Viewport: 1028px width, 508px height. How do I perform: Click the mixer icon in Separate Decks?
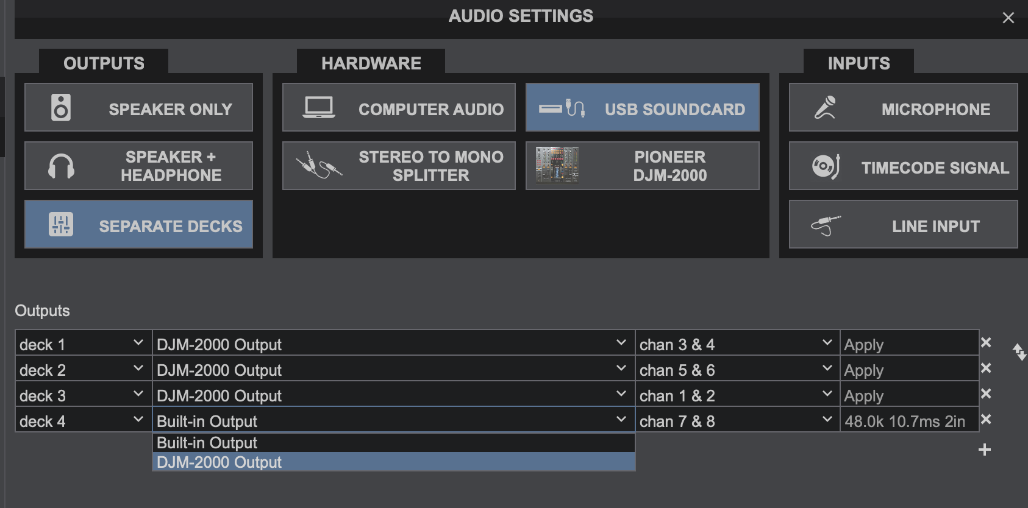click(61, 224)
